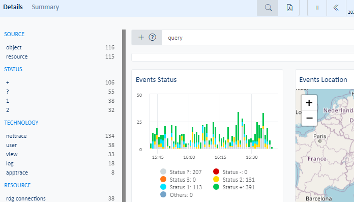Click the search magnifier icon
Screen dimensions: 354x202
(268, 8)
